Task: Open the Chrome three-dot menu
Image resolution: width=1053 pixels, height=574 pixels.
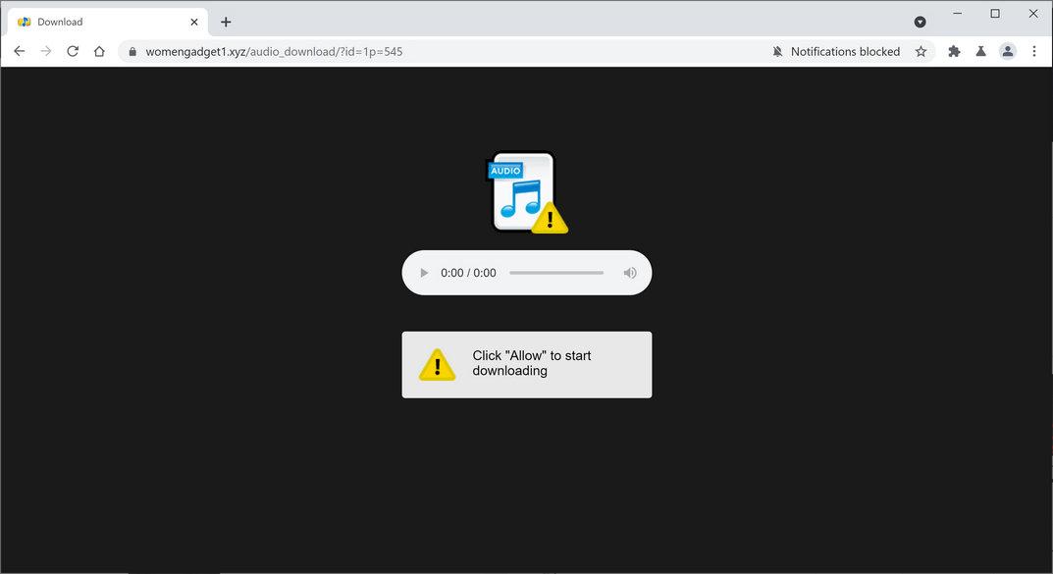Action: click(x=1034, y=51)
